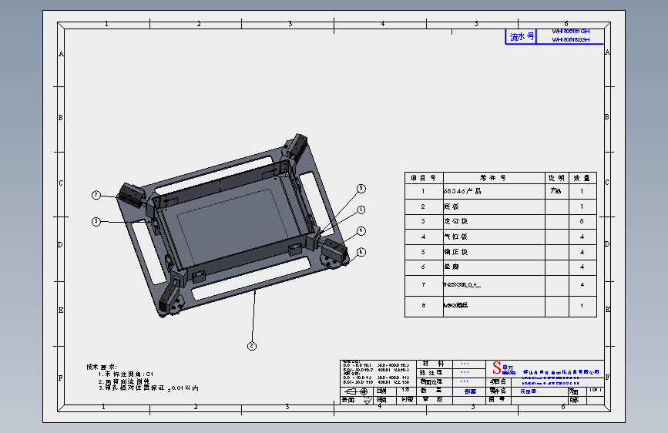
Task: Click the part name 气缸板
Action: (455, 237)
